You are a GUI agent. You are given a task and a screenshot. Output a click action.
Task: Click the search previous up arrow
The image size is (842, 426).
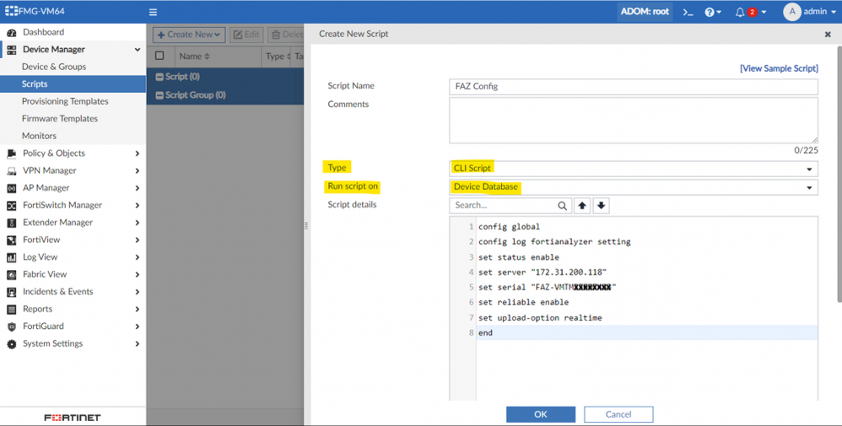(582, 205)
